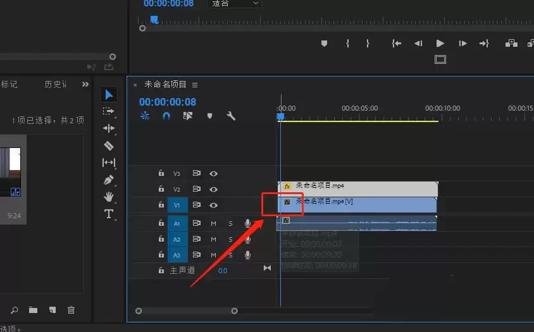Select the 未命名项目.mp4 clip on V2

point(357,188)
